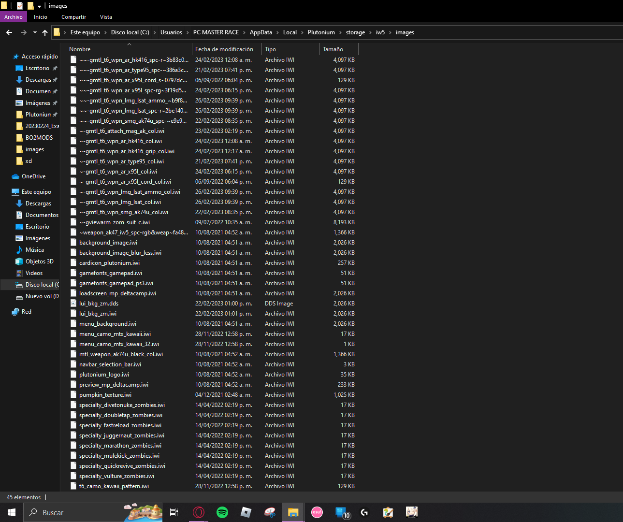Open xd folder in the sidebar
The image size is (623, 522).
24,161
